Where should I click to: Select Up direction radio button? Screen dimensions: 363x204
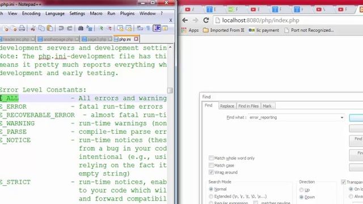[x=301, y=190]
